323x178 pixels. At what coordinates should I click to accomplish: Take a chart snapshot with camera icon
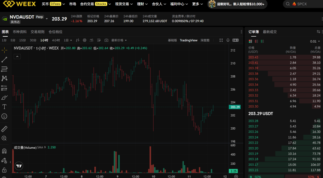point(106,40)
